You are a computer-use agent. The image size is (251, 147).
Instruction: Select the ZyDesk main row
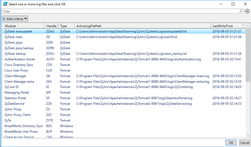[x=124, y=37]
